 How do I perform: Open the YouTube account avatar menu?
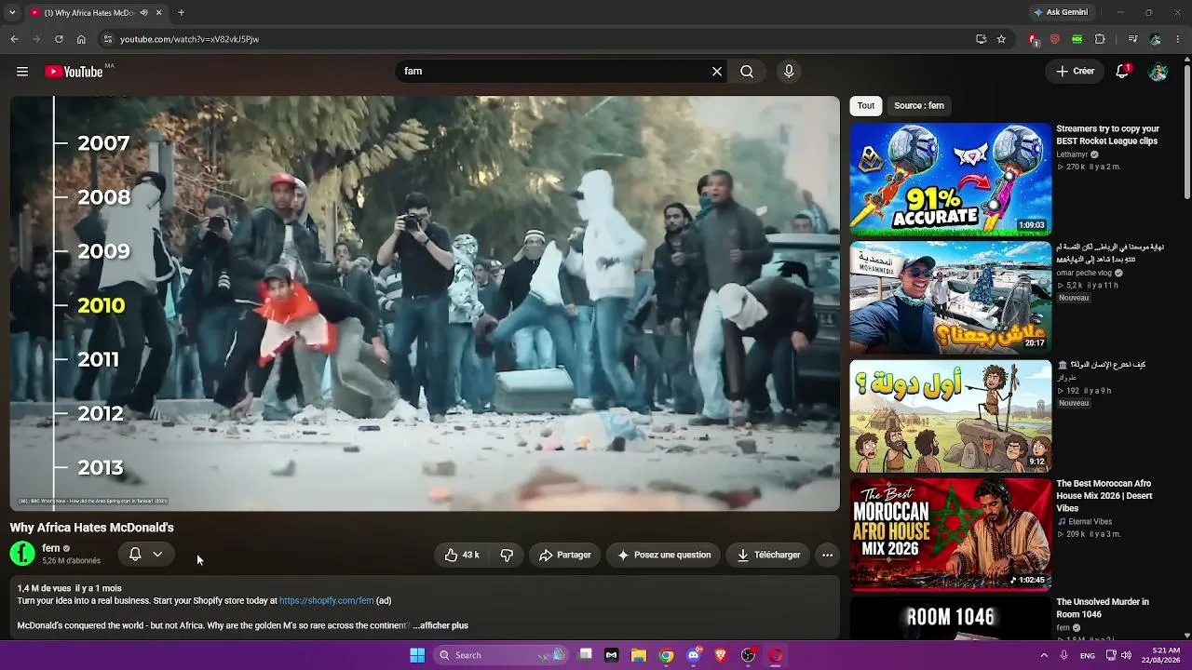[1158, 72]
